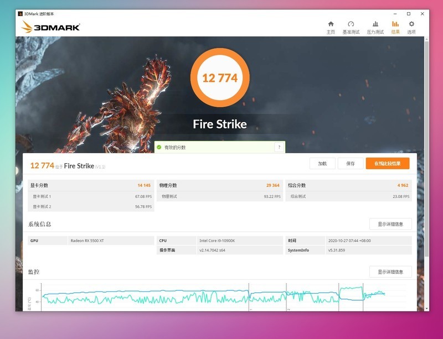Click the 3DMark title bar app icon
443x339 pixels.
20,13
